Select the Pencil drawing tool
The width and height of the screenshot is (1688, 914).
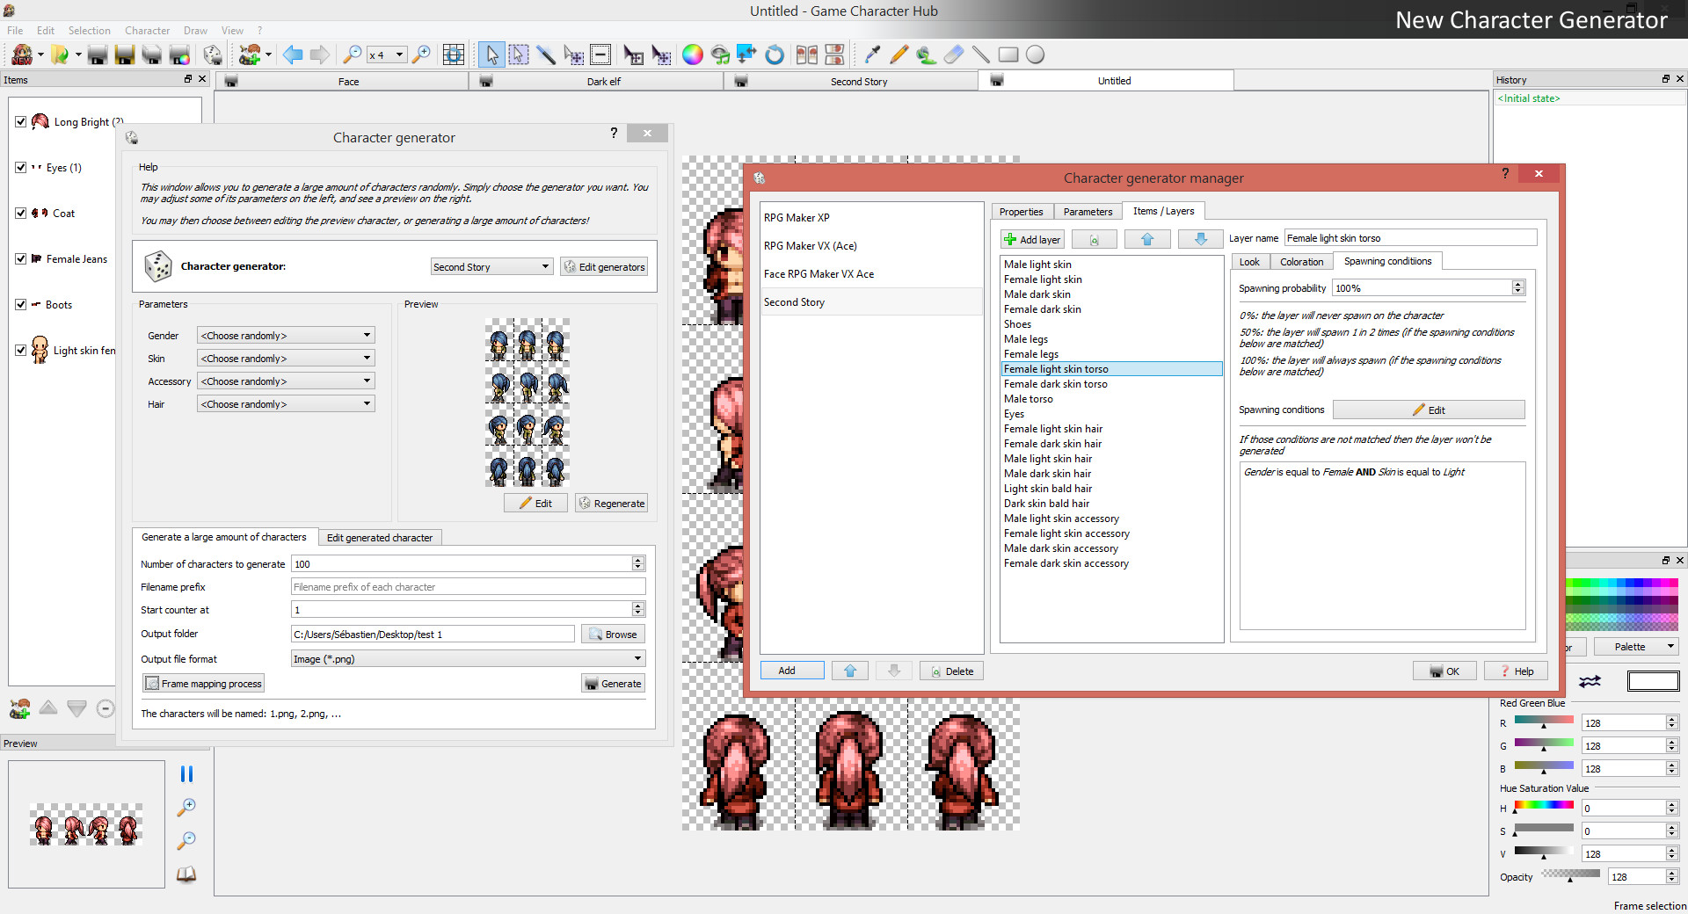pyautogui.click(x=899, y=54)
